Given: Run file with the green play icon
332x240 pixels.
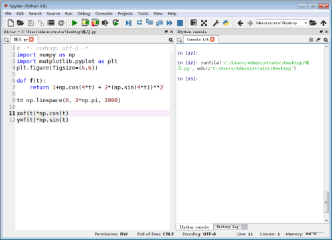Looking at the screenshot, I should (75, 23).
